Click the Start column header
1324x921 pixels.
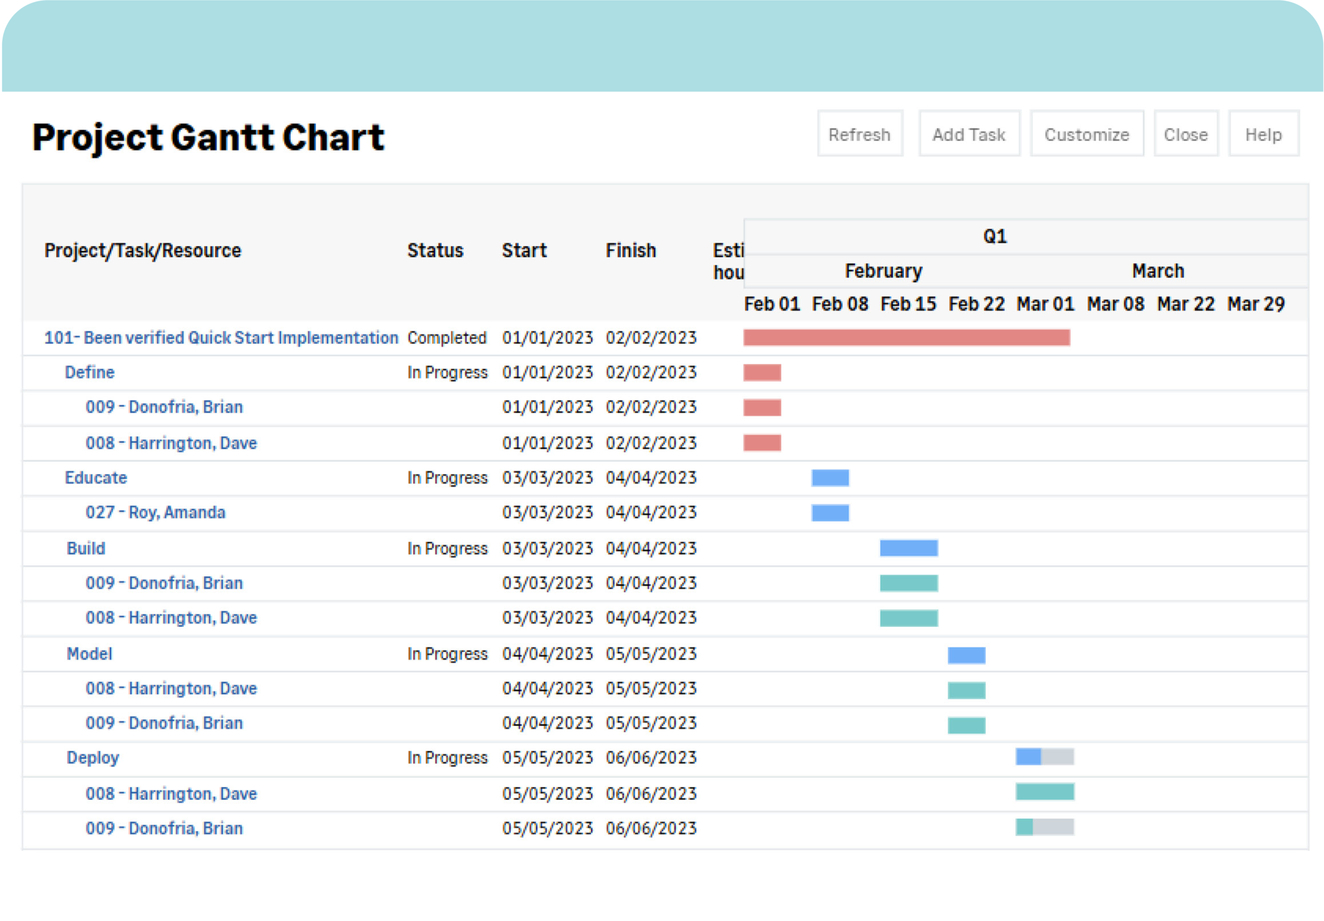pyautogui.click(x=524, y=250)
